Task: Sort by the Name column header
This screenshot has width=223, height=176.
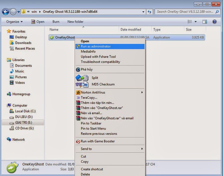Action: (x=54, y=29)
